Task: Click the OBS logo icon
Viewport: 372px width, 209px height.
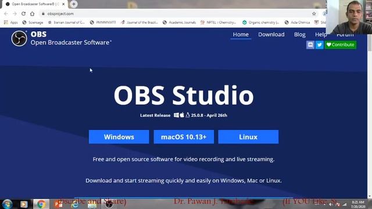Action: click(x=19, y=38)
